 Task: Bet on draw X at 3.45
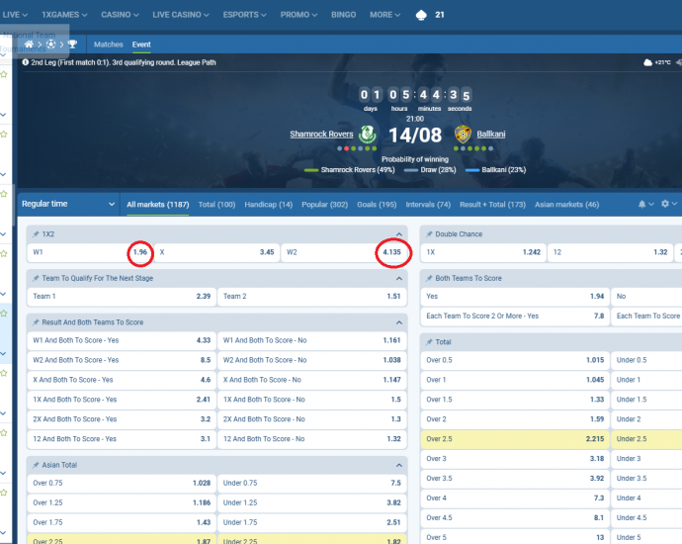click(x=216, y=252)
